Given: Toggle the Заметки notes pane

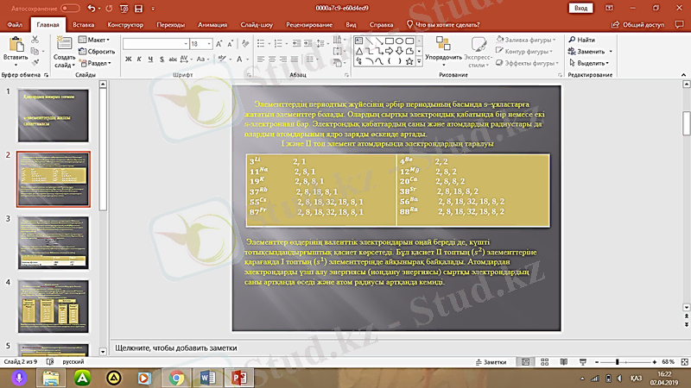Looking at the screenshot, I should tap(494, 362).
